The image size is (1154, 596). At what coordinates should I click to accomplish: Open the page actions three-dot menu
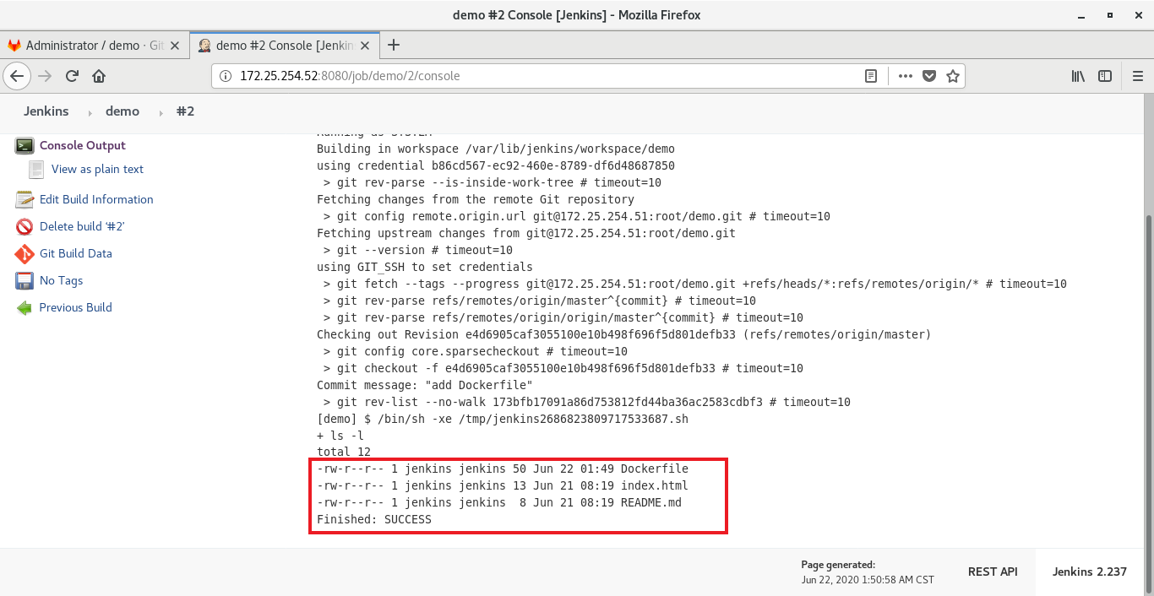tap(906, 76)
